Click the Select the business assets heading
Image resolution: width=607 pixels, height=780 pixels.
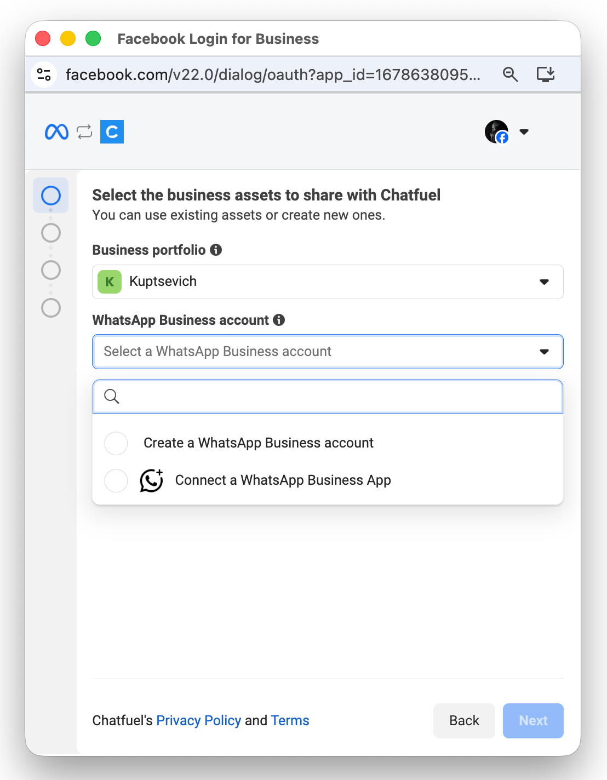[x=266, y=195]
